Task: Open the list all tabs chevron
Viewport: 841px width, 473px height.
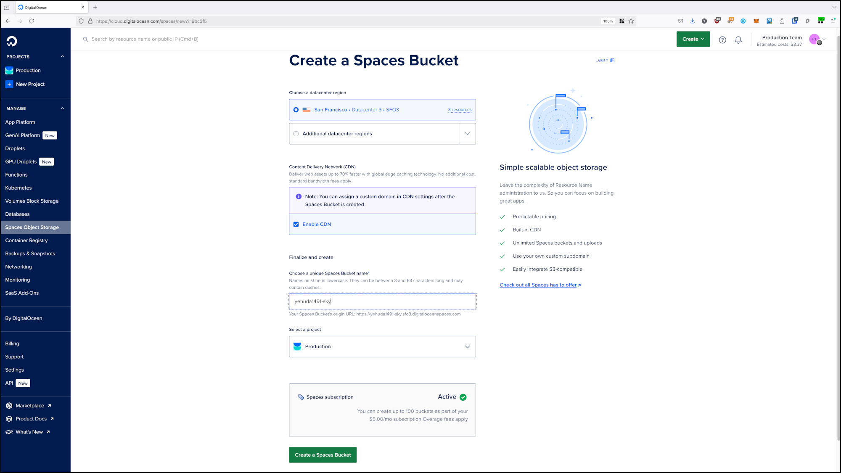Action: pyautogui.click(x=834, y=7)
